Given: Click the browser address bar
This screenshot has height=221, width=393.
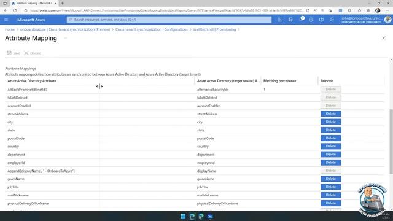Looking at the screenshot, I should coord(165,10).
